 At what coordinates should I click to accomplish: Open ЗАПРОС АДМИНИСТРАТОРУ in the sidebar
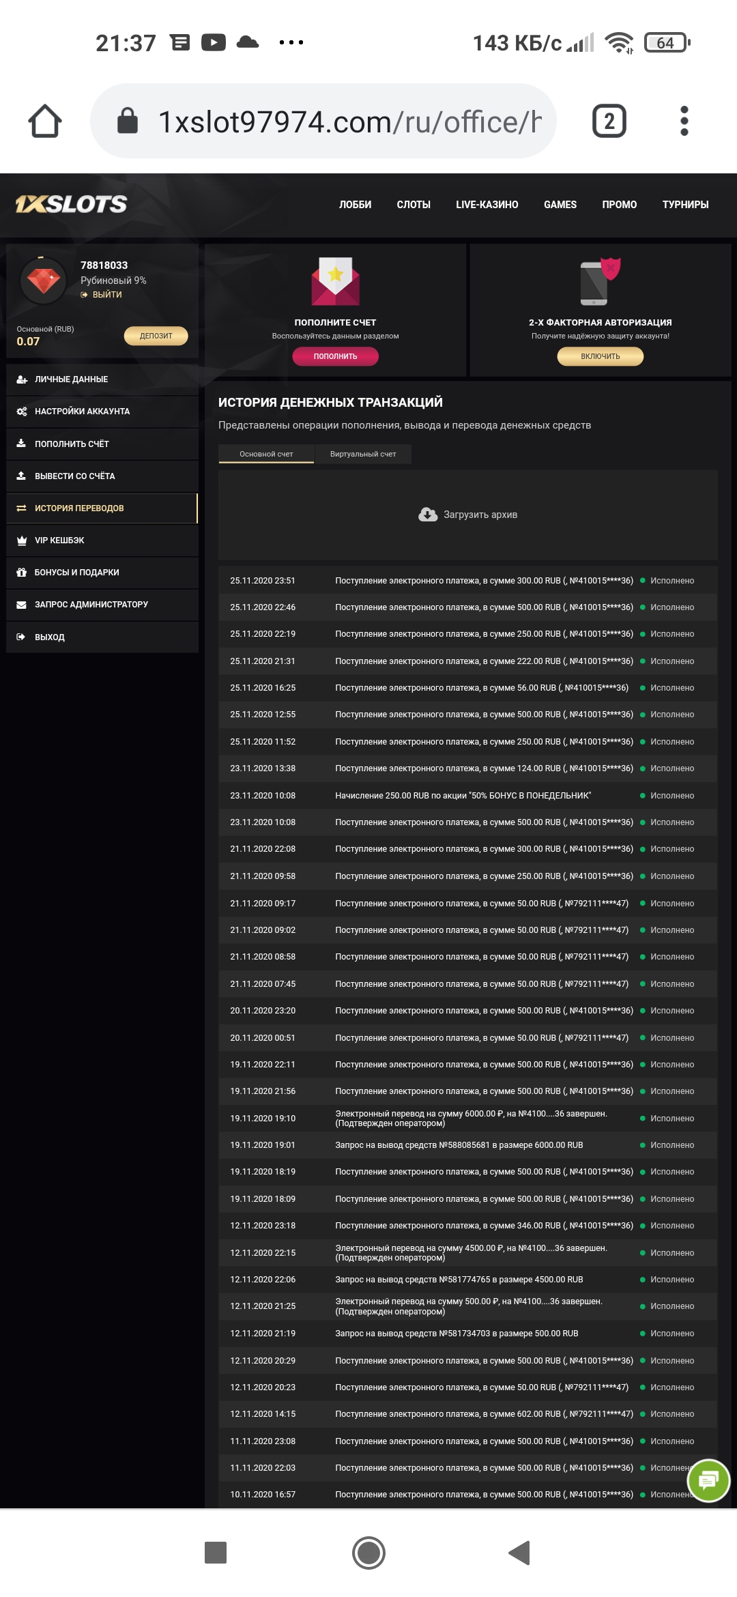coord(102,605)
